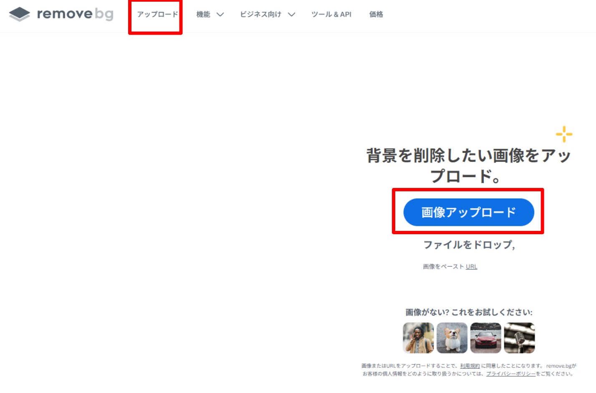The image size is (596, 393).
Task: Select the ビジネス向け navigation label
Action: pos(260,15)
